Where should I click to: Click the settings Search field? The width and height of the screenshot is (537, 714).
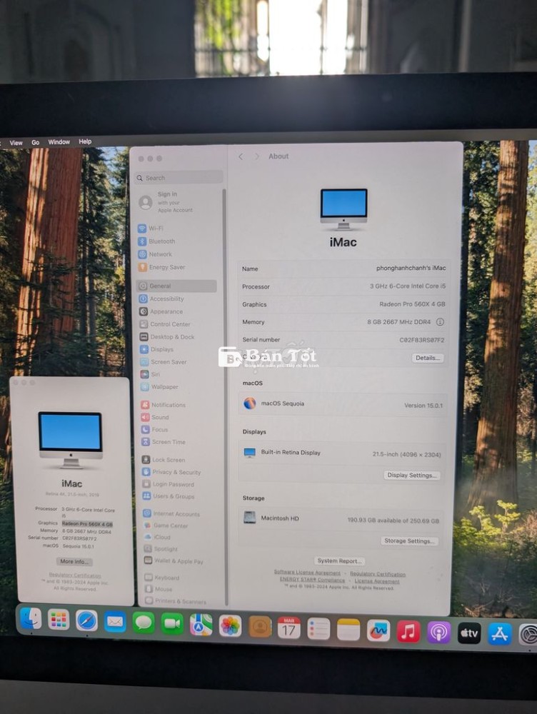coord(179,178)
